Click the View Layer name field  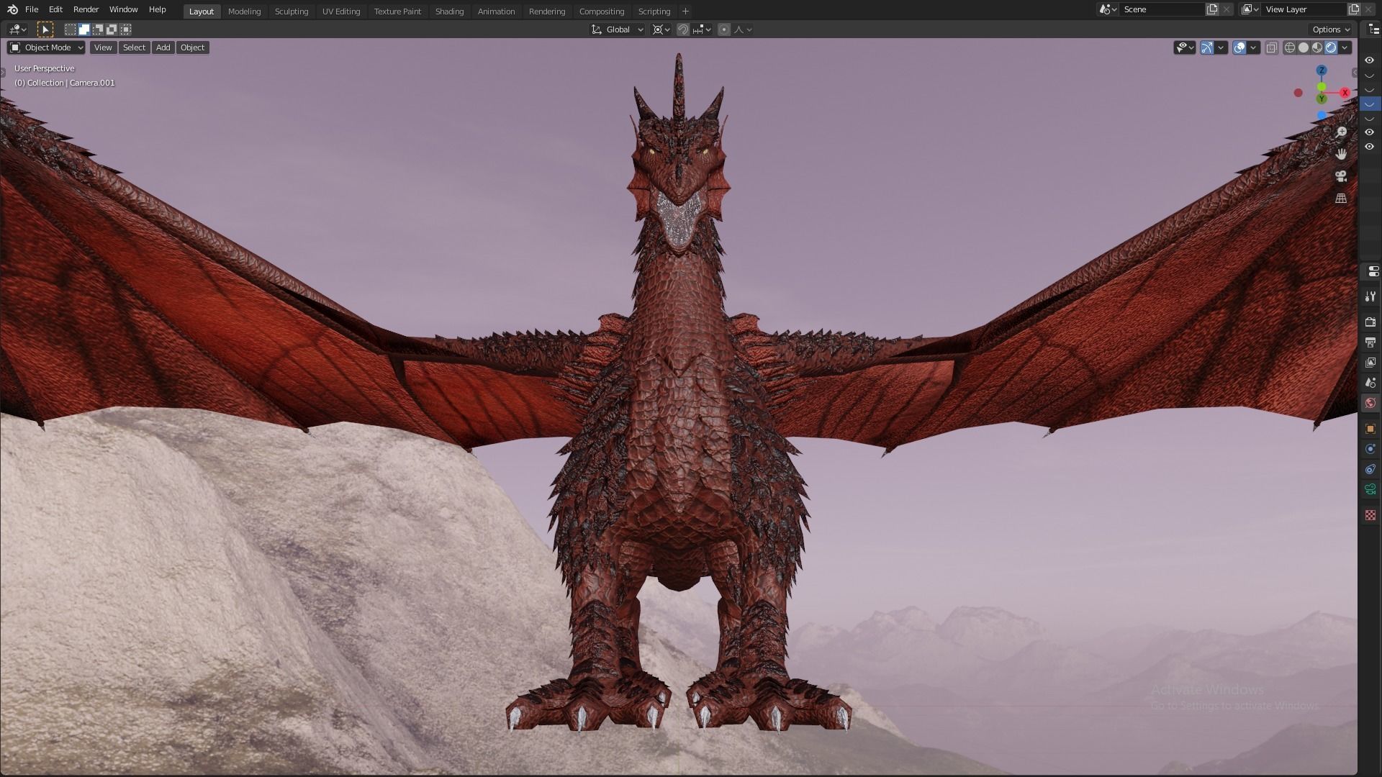1304,9
